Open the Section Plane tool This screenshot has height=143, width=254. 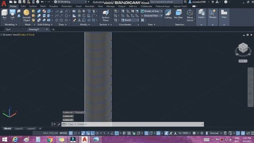tap(106, 15)
